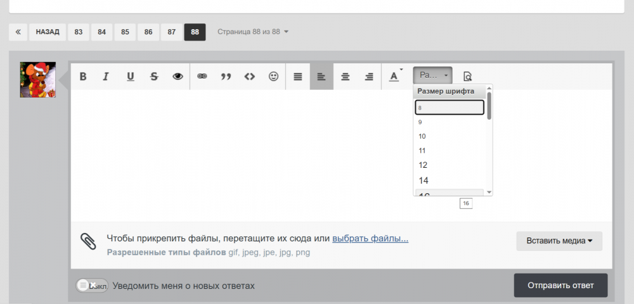
Task: Center the text alignment
Action: 346,76
